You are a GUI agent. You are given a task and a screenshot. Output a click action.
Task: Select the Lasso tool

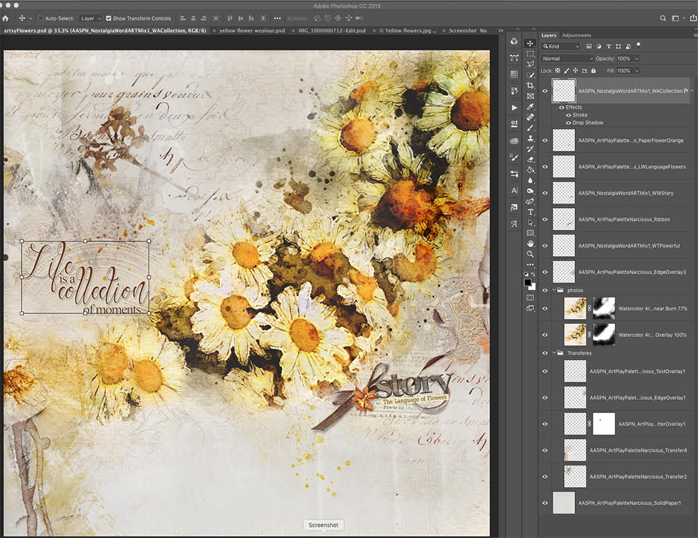[530, 64]
